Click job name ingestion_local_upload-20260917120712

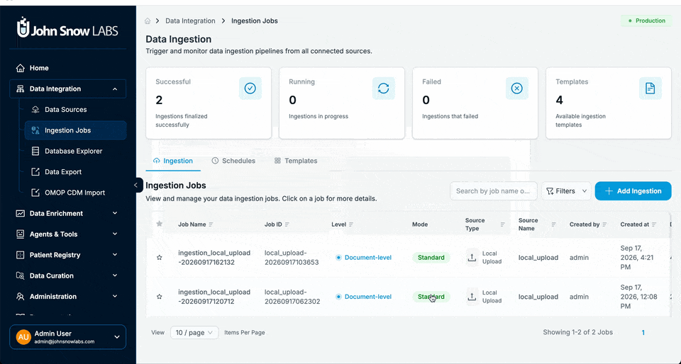click(214, 297)
